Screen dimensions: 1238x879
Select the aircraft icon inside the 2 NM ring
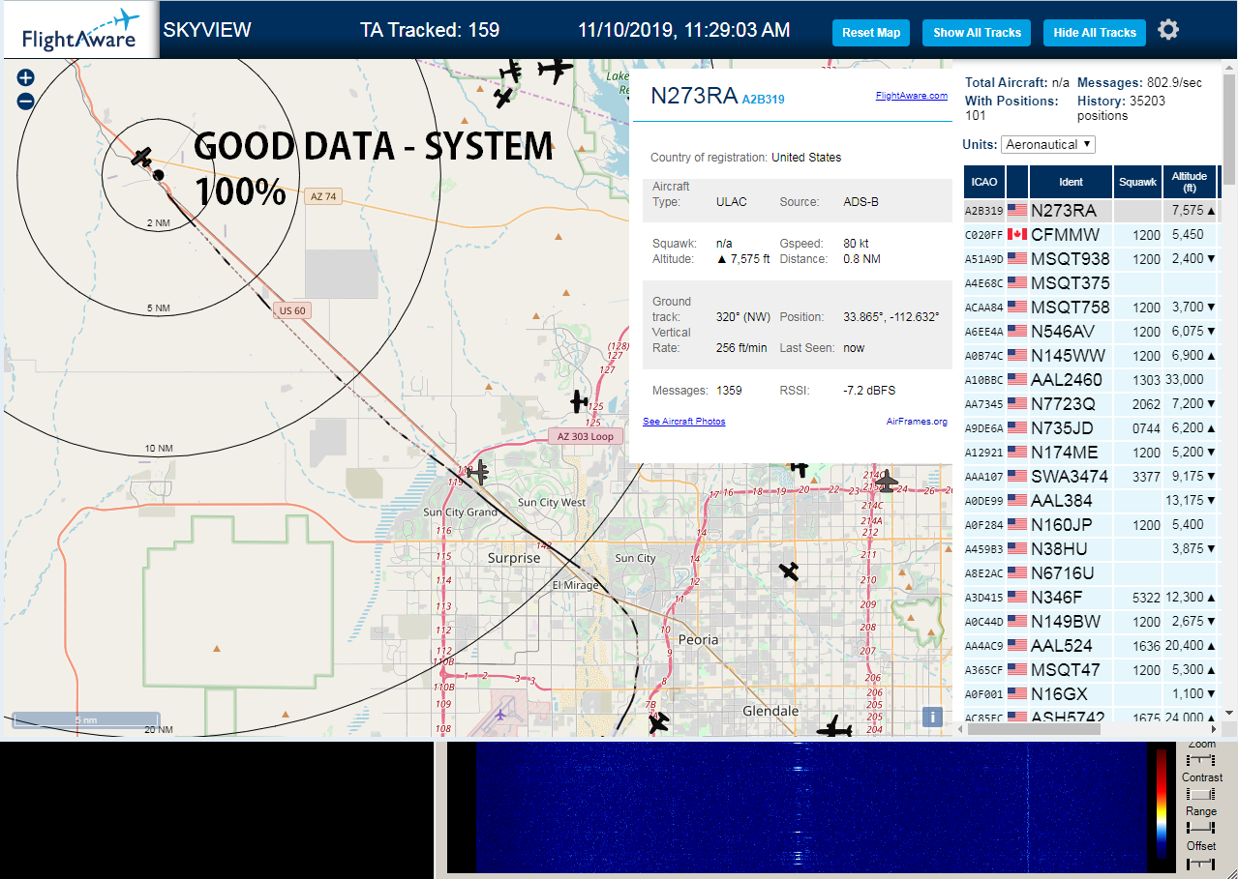[x=142, y=157]
